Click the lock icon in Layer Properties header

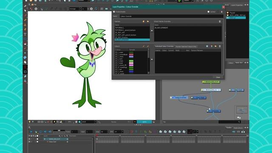click(221, 11)
